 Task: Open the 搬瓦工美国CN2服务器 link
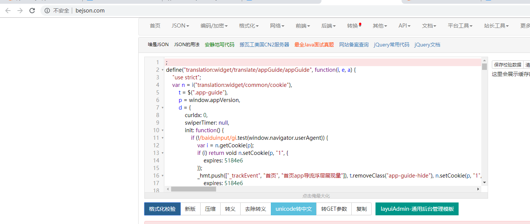click(x=264, y=45)
